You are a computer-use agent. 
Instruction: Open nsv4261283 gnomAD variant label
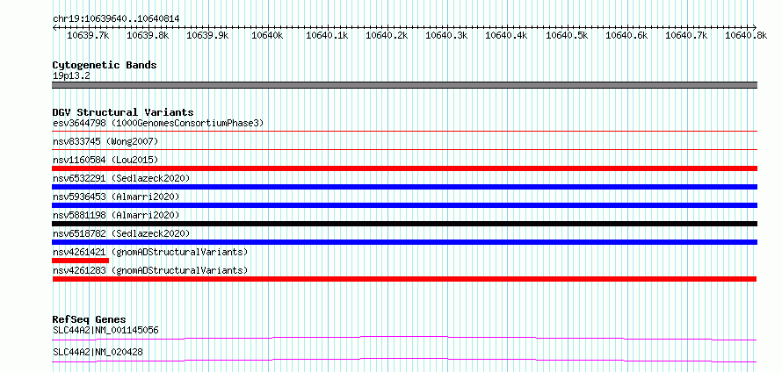point(149,270)
